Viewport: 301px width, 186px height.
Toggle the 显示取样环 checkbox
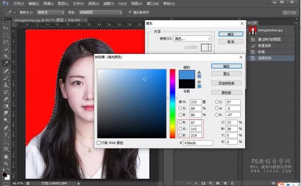click(130, 12)
